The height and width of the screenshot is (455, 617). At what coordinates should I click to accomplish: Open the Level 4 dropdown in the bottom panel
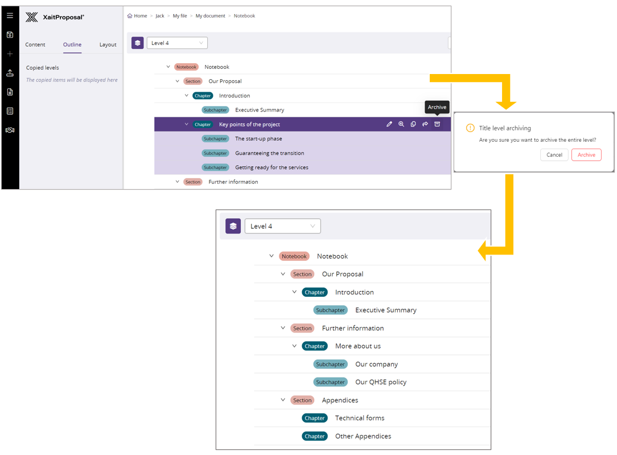[282, 226]
